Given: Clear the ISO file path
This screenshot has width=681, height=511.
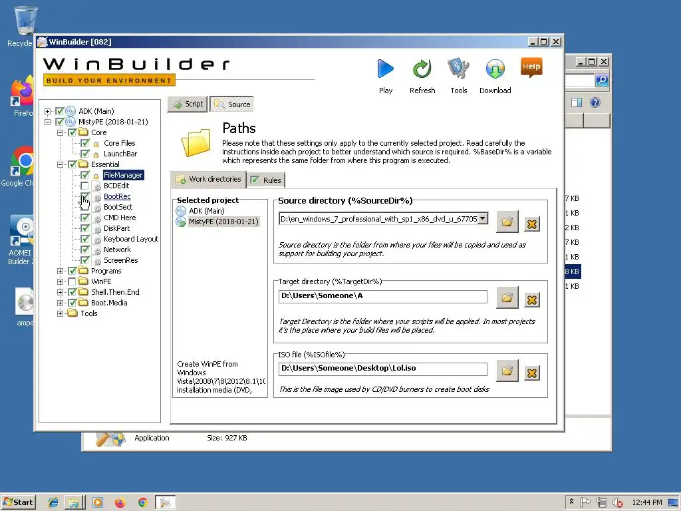Looking at the screenshot, I should [x=532, y=373].
